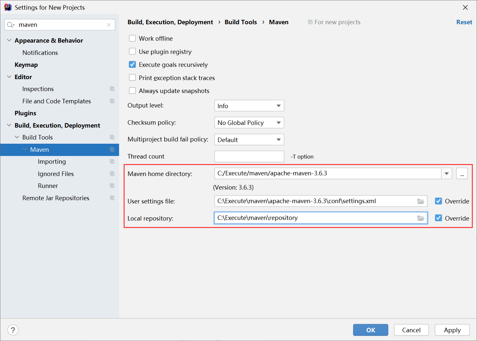
Task: Click project-level icon beside Remote Jar Repositories
Action: pos(112,198)
